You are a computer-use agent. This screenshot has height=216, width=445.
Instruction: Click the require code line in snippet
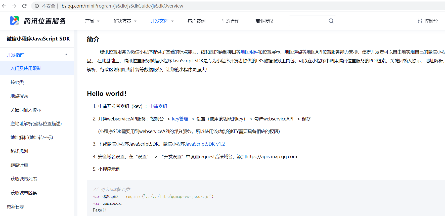(154, 197)
